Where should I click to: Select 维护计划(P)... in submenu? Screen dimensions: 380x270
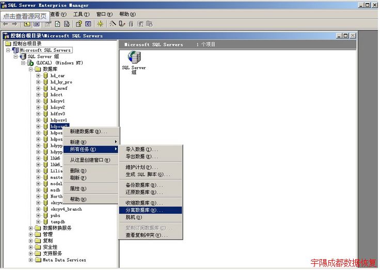coord(150,167)
